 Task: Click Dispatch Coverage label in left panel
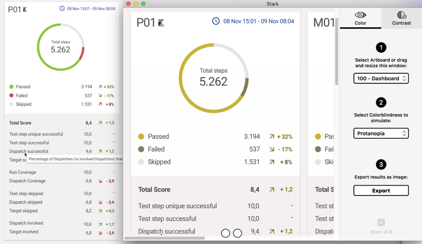(27, 181)
